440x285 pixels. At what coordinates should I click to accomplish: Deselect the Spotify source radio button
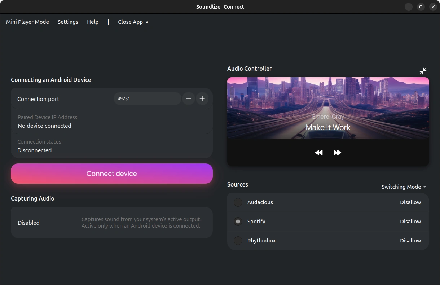[x=238, y=222]
